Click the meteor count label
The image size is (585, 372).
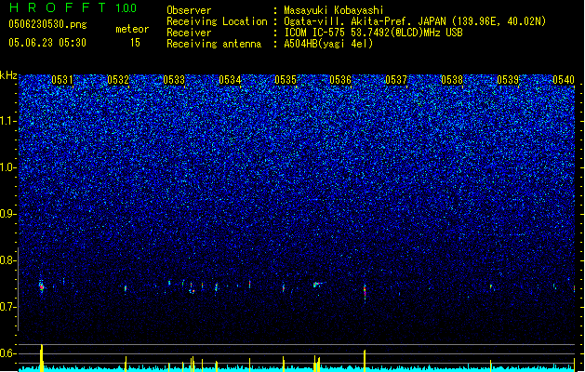(132, 29)
